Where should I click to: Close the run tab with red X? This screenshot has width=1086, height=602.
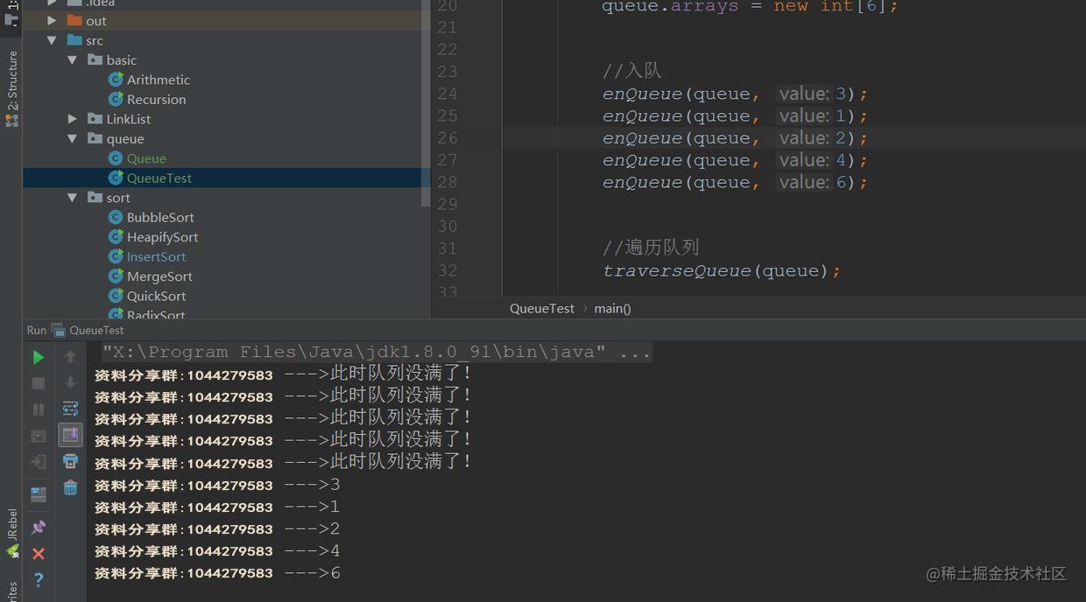coord(39,554)
